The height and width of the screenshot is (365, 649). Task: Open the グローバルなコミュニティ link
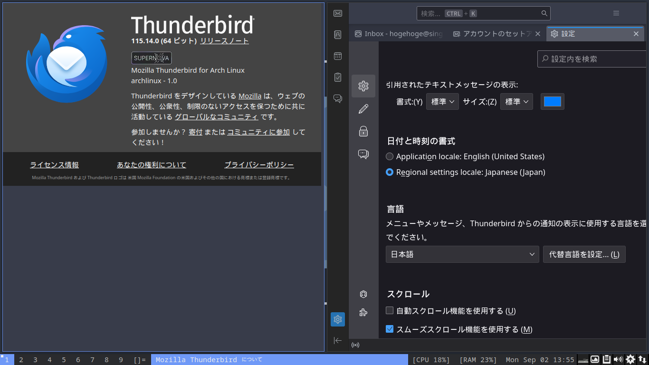(217, 117)
